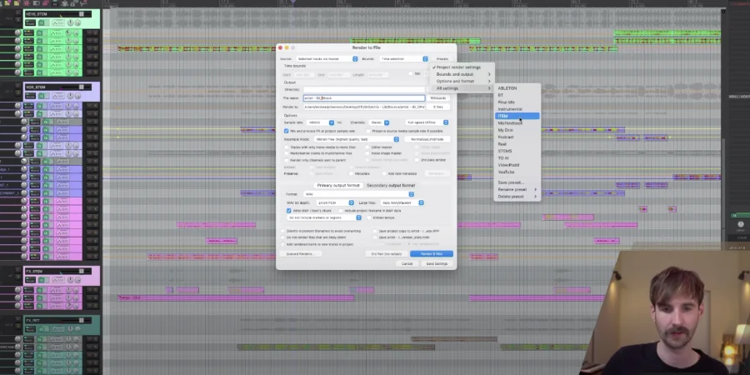
Task: Open the Full-speed Offline render speed dropdown
Action: pos(427,123)
